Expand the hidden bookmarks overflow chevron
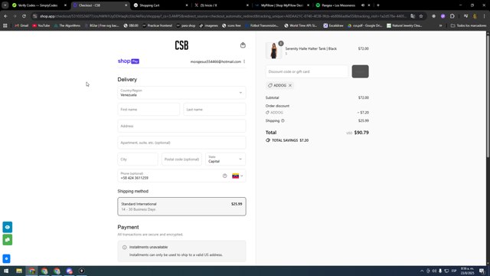This screenshot has height=276, width=490. 441,25
